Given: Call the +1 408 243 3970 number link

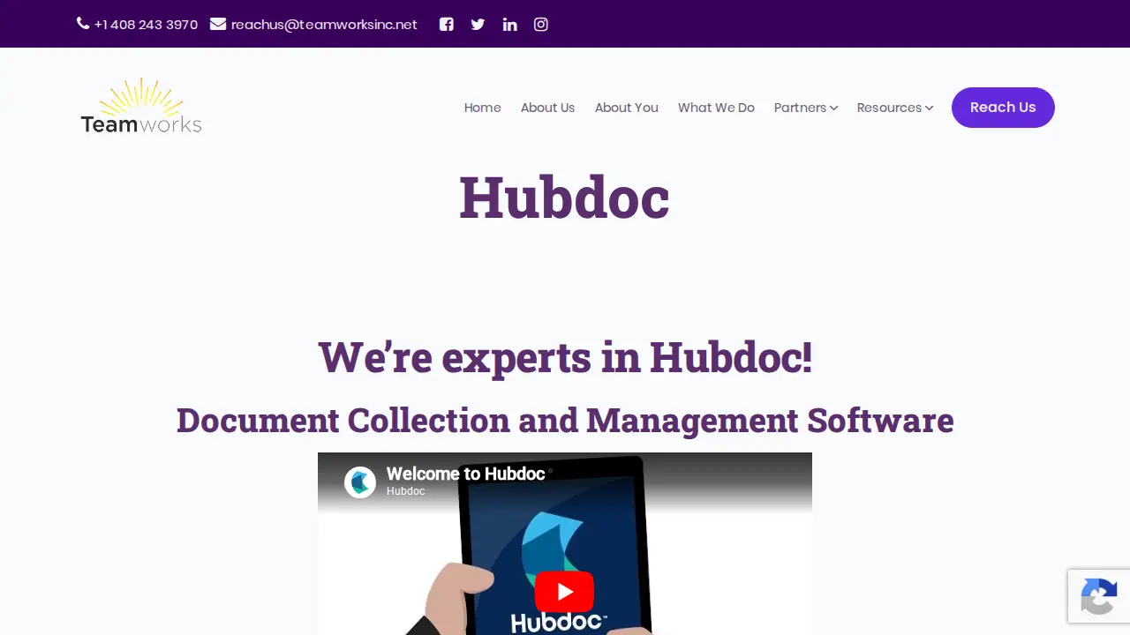Looking at the screenshot, I should [146, 25].
